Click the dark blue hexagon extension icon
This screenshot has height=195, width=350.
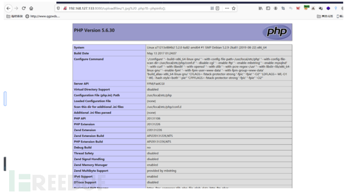coord(328,9)
